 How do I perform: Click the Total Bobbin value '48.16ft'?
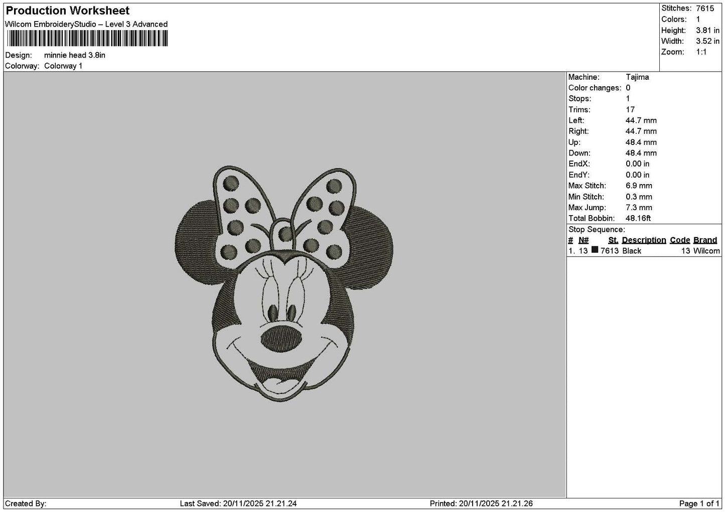[x=638, y=218]
